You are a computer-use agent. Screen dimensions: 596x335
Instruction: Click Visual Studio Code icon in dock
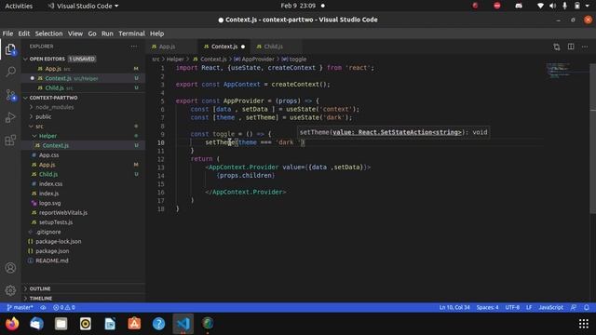tap(183, 324)
